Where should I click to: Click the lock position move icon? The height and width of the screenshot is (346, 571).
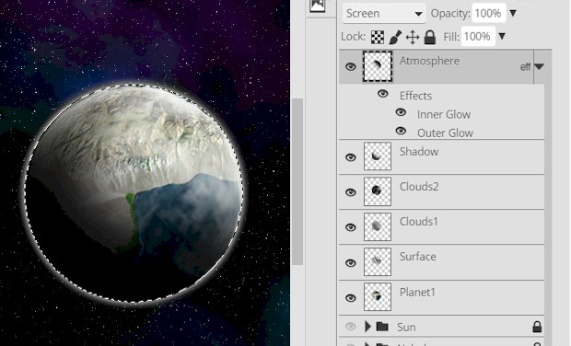(413, 37)
